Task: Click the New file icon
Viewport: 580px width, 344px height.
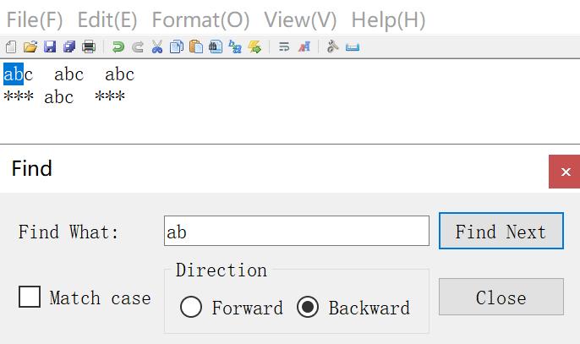Action: (x=11, y=47)
